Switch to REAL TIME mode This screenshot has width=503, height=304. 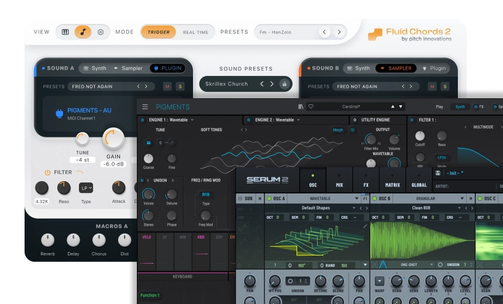(x=196, y=32)
